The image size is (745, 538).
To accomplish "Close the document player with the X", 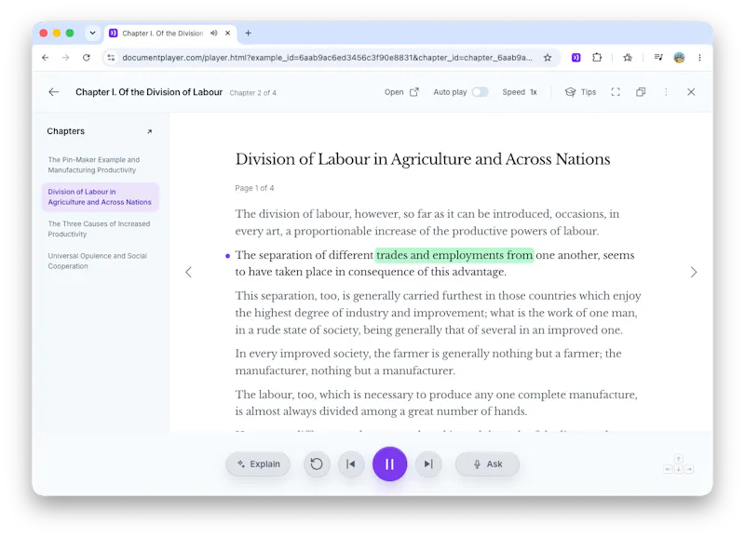I will 691,92.
